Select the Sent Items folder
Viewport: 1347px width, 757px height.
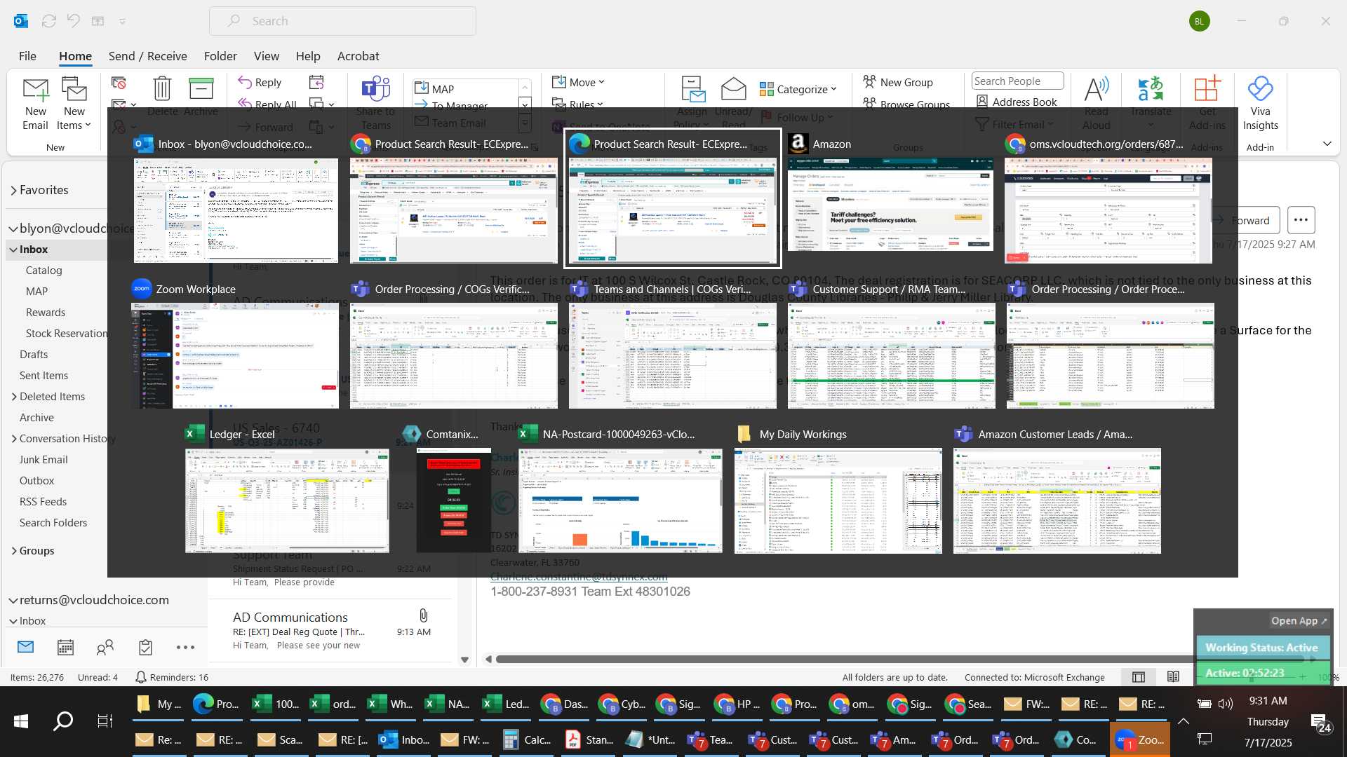coord(43,376)
